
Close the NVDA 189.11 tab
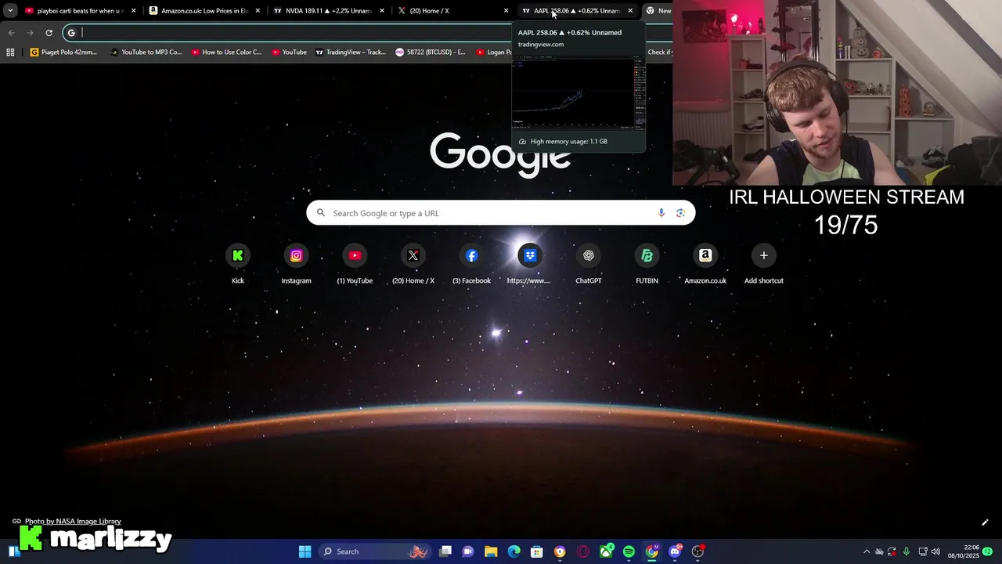click(x=382, y=11)
